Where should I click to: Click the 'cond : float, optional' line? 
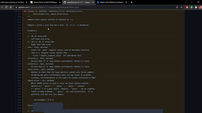[38, 47]
